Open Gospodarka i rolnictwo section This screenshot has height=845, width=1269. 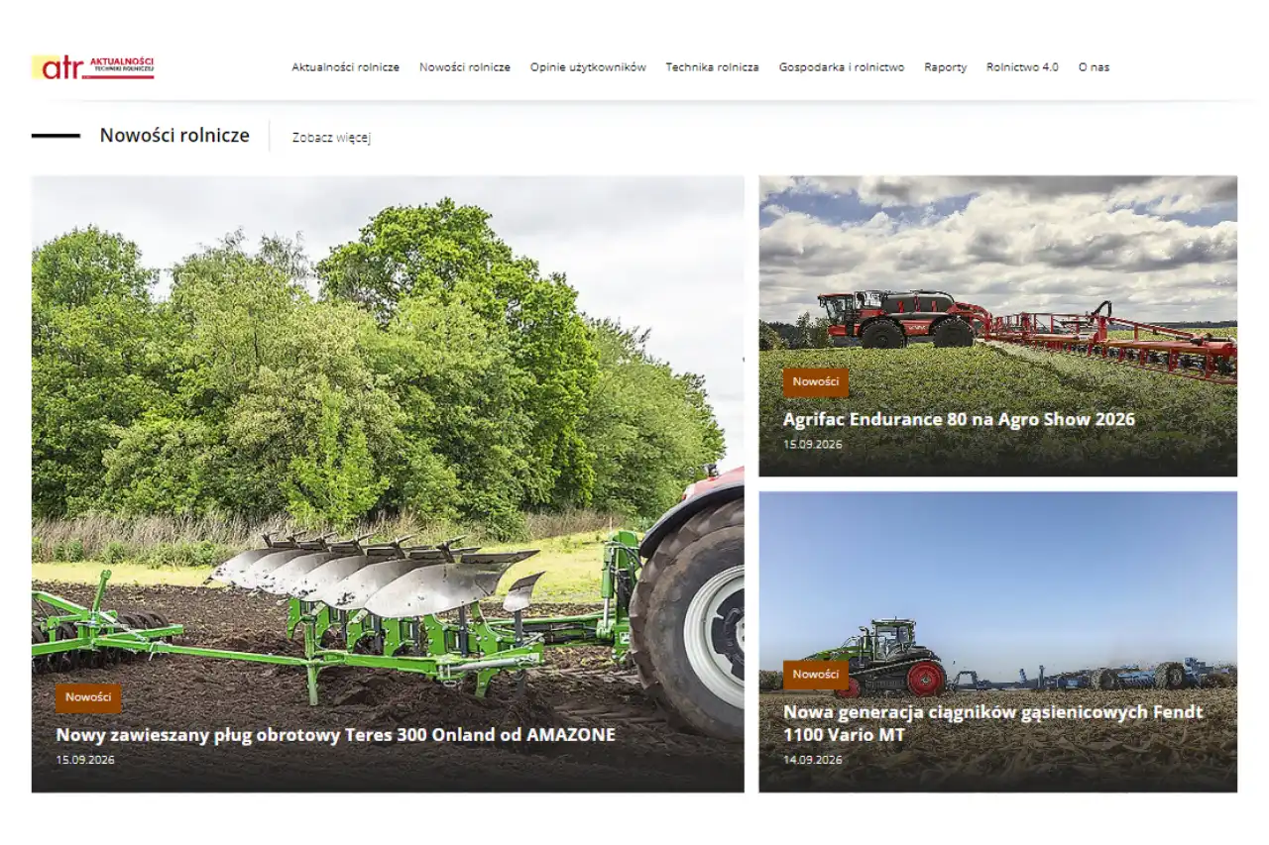click(x=842, y=67)
